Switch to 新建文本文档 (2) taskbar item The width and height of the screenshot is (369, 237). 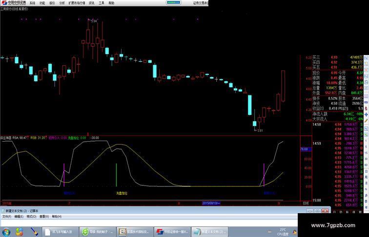point(209,232)
